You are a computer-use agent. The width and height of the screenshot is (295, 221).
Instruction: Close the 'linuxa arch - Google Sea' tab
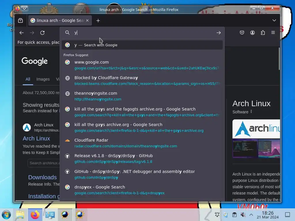pos(87,20)
